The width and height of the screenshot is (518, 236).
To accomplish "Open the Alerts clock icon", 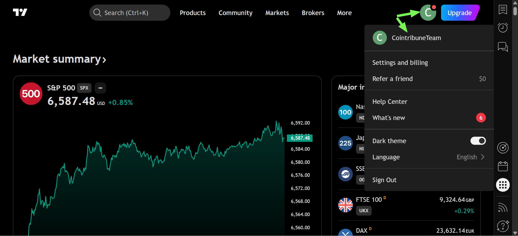I will coord(503,27).
